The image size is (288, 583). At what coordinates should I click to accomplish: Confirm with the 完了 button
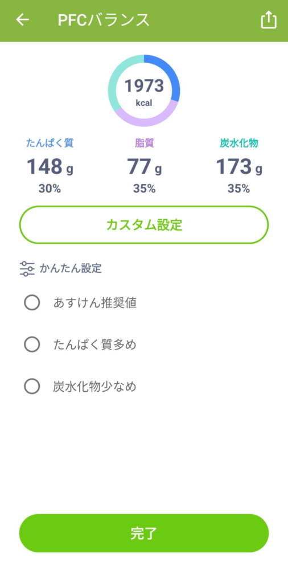tap(144, 533)
